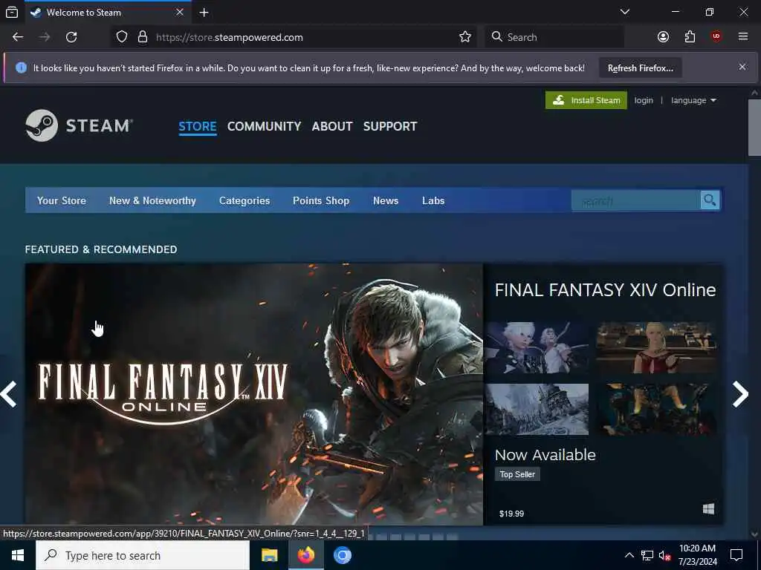This screenshot has height=570, width=761.
Task: Show the previous featured game
Action: 9,394
